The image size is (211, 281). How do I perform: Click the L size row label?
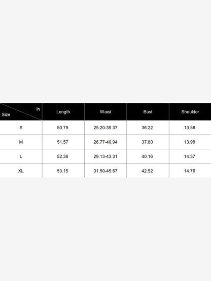21,156
